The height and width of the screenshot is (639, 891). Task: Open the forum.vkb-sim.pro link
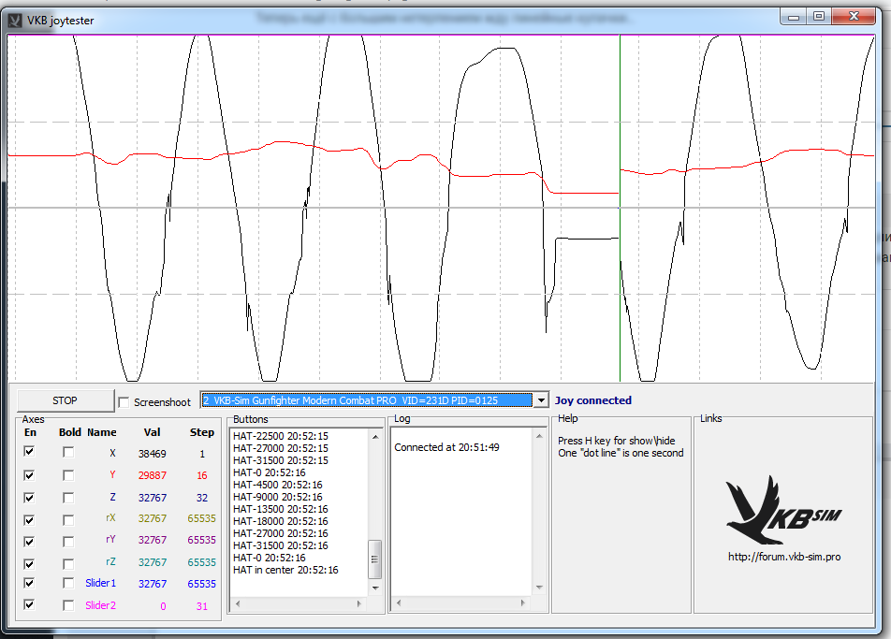tap(783, 557)
